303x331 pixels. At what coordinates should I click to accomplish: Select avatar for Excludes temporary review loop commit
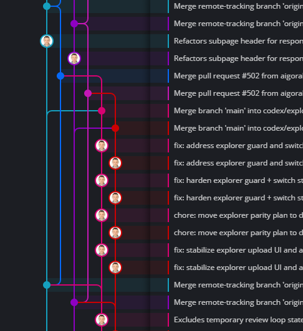[x=102, y=320]
